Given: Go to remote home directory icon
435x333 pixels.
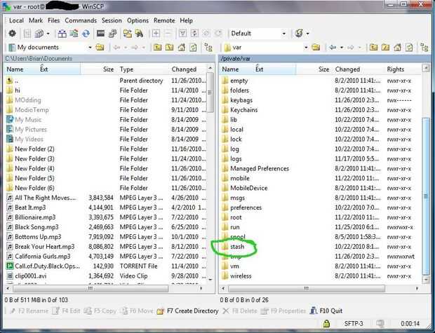Looking at the screenshot, I should (x=398, y=48).
